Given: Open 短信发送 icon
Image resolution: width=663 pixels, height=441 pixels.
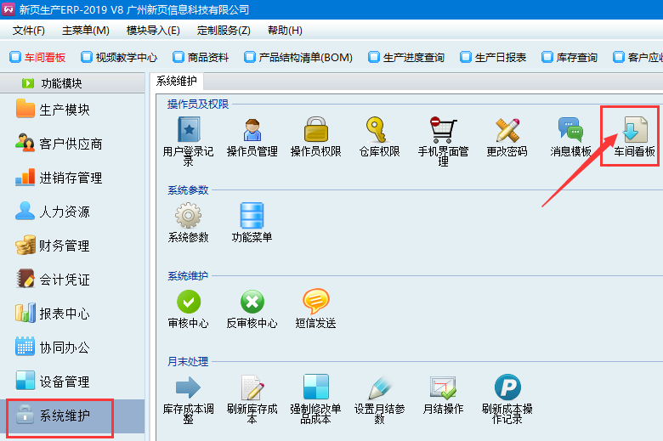Looking at the screenshot, I should click(x=316, y=302).
